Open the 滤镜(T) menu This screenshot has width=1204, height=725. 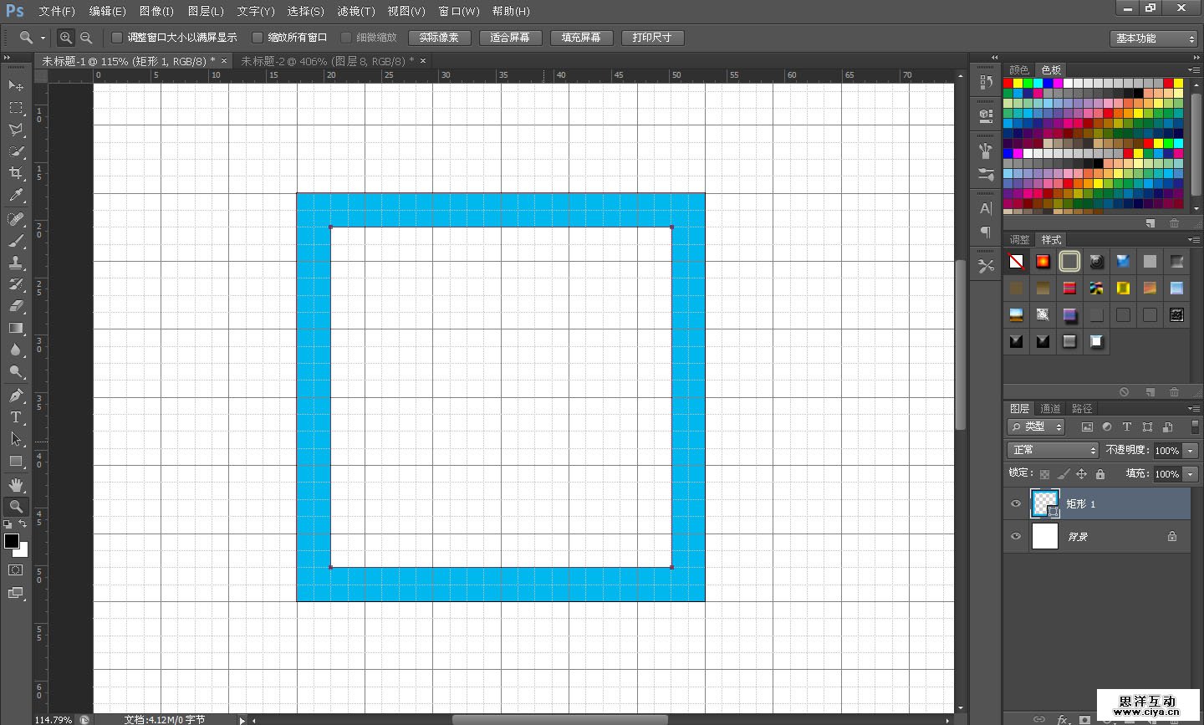(355, 11)
